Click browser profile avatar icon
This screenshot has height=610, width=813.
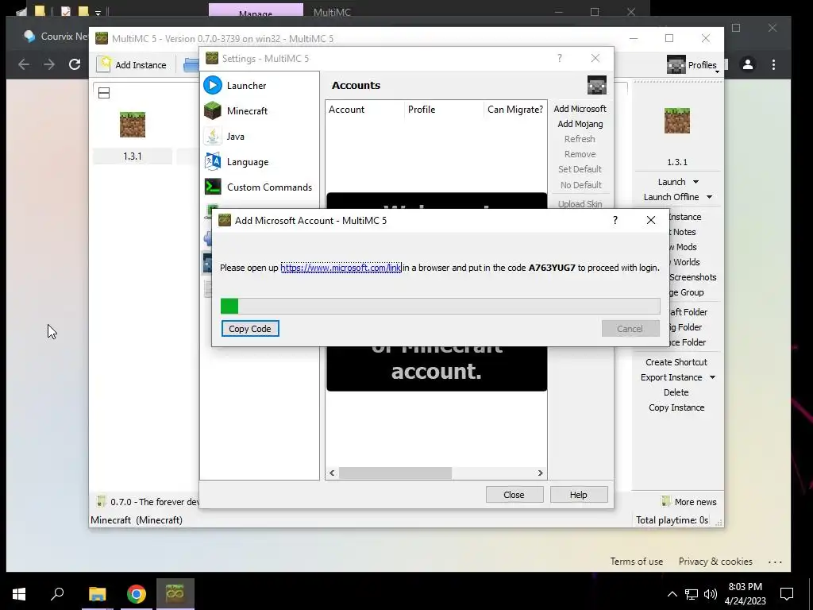pyautogui.click(x=748, y=64)
